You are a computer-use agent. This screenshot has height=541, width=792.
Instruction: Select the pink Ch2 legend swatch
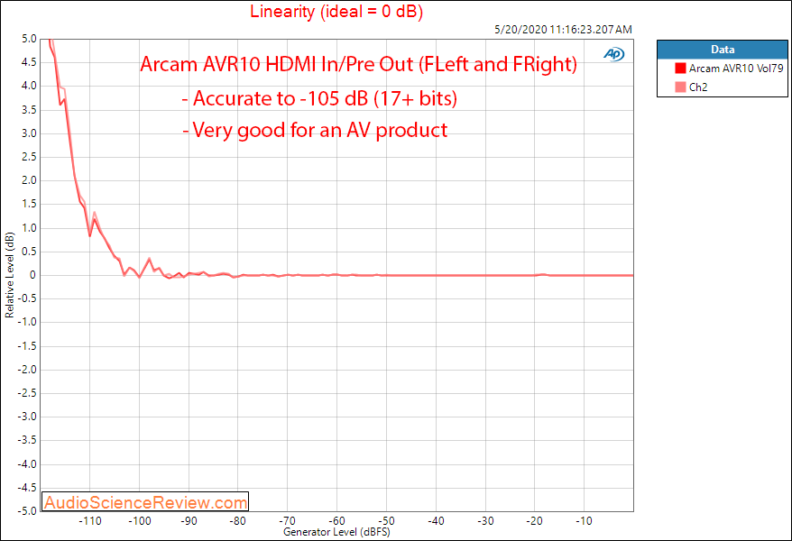coord(680,87)
